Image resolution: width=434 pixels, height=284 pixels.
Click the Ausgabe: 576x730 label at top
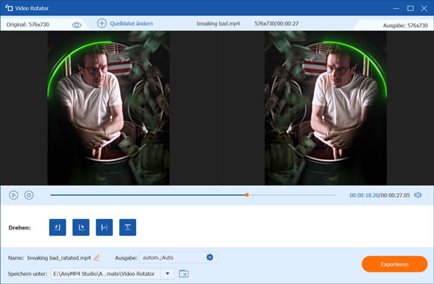[x=405, y=25]
